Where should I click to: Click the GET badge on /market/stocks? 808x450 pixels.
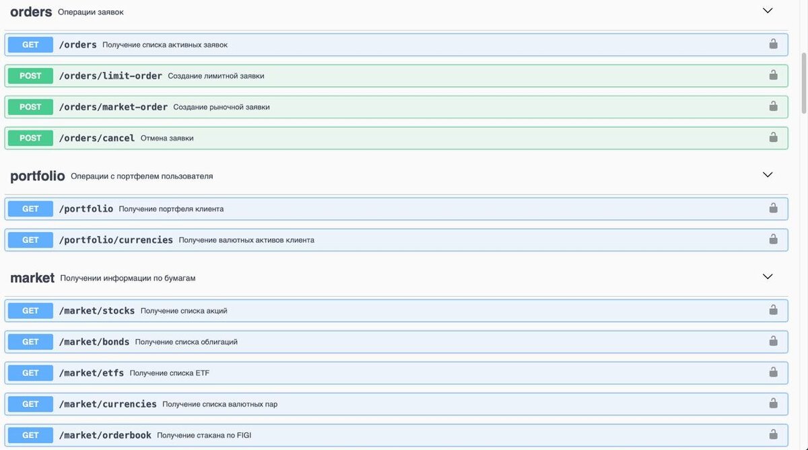click(30, 310)
